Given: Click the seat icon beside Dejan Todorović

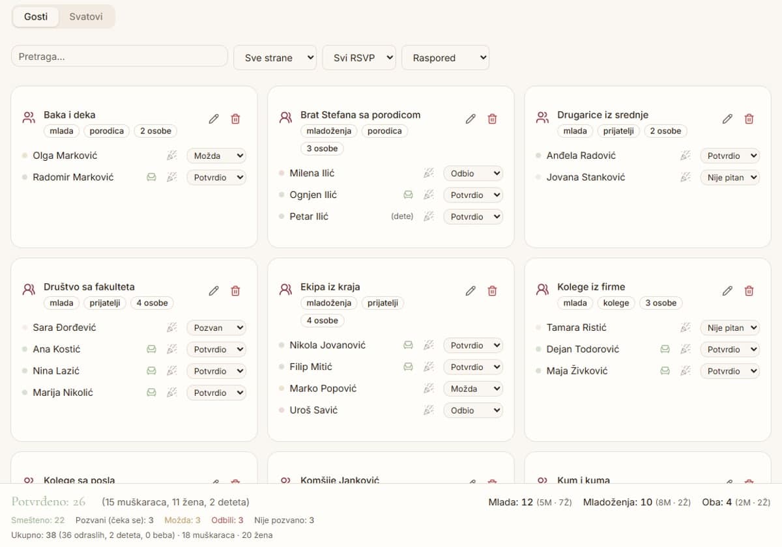Looking at the screenshot, I should click(665, 349).
